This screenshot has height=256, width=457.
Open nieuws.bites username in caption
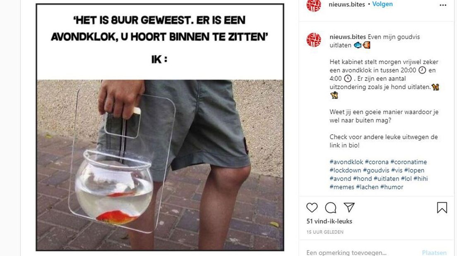point(348,37)
